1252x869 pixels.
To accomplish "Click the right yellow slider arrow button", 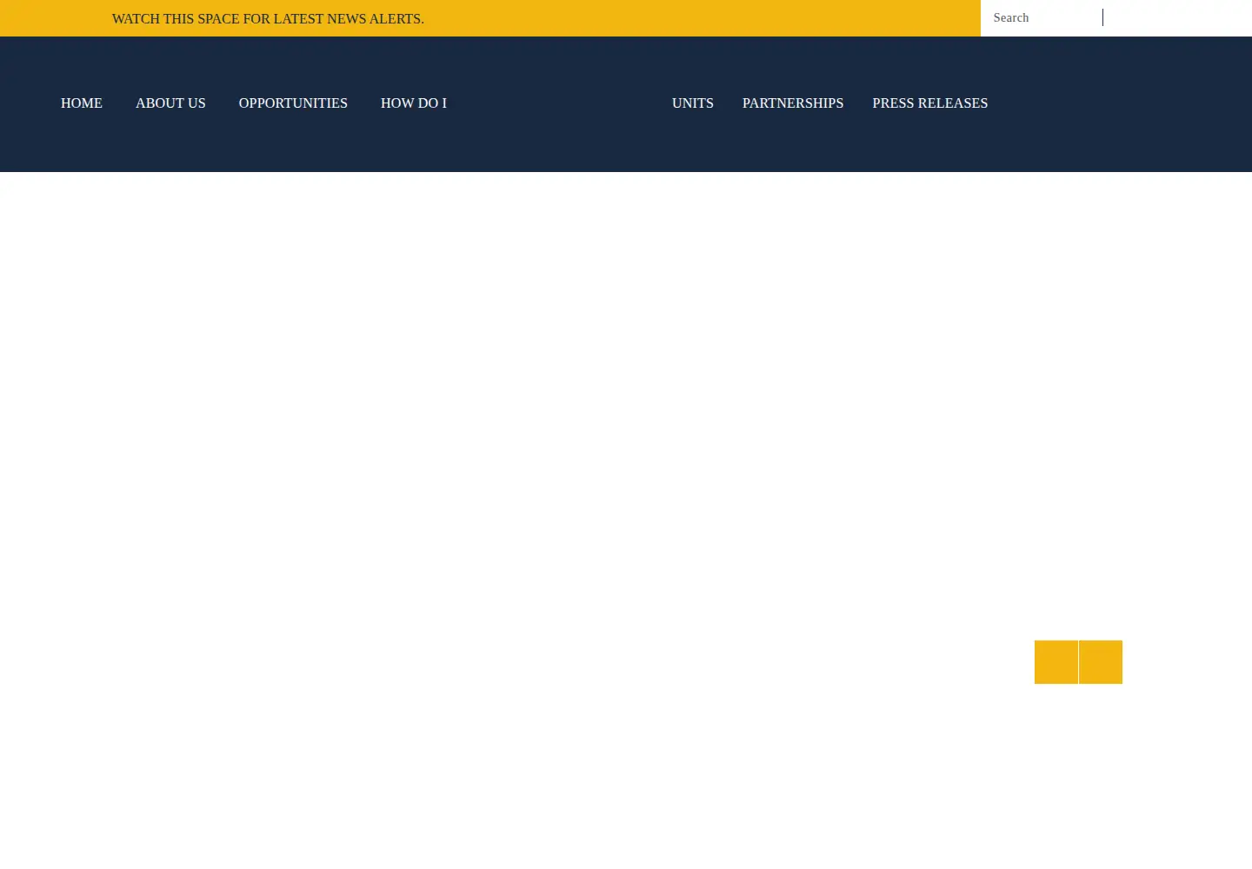I will [x=1101, y=662].
